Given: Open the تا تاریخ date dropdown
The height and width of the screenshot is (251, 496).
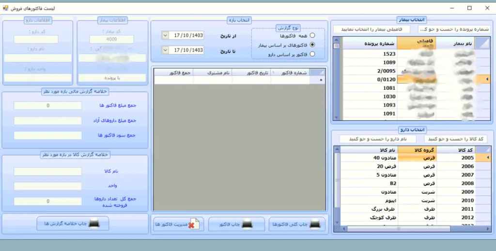Looking at the screenshot, I should click(x=165, y=50).
